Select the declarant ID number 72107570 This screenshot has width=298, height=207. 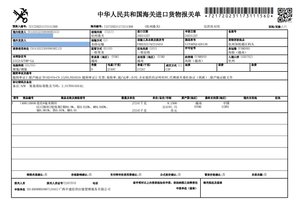click(x=69, y=183)
